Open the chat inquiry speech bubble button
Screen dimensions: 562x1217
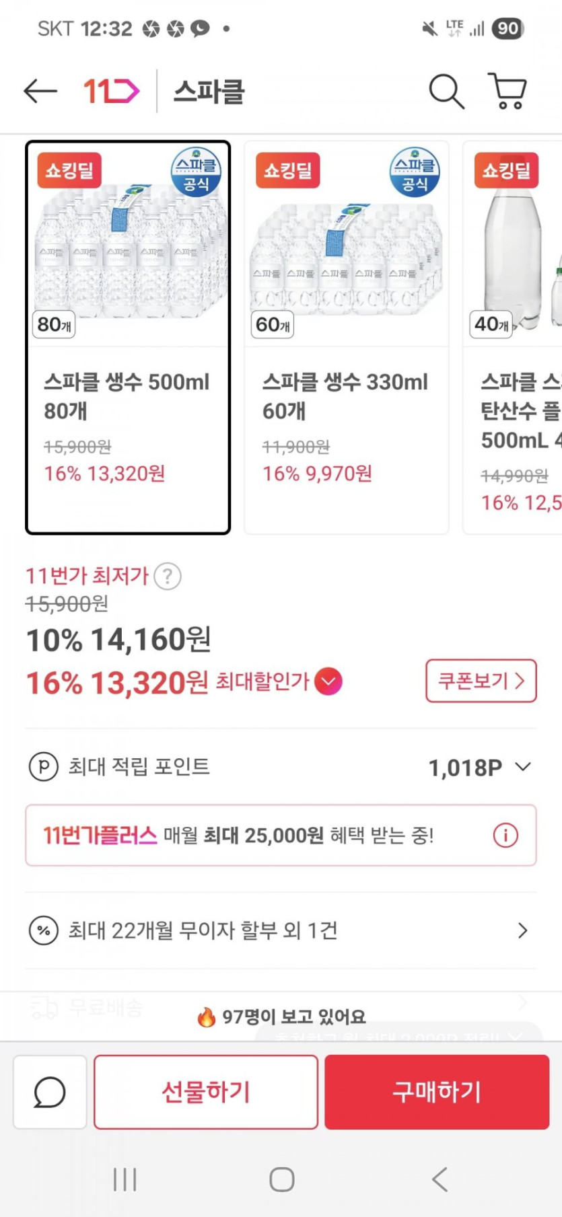coord(50,1092)
